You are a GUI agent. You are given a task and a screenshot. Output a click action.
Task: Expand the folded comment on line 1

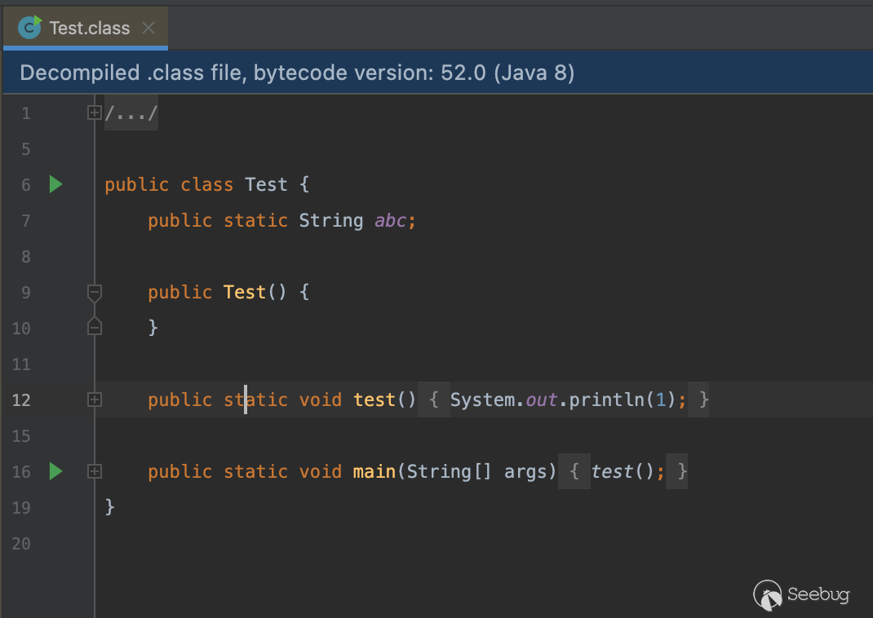coord(94,113)
